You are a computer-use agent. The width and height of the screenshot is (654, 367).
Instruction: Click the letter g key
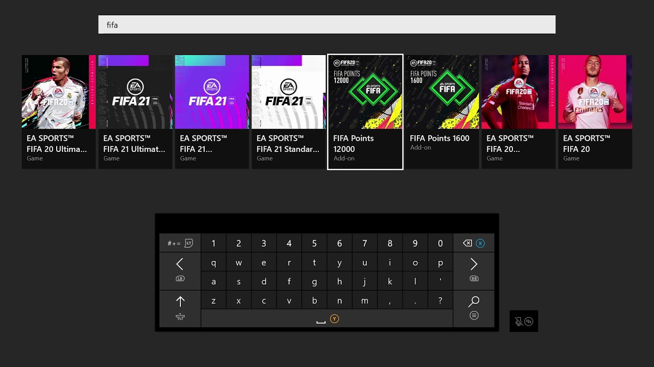tap(314, 281)
